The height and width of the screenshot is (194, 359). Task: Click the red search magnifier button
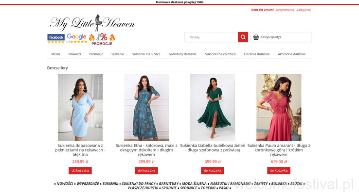[243, 37]
